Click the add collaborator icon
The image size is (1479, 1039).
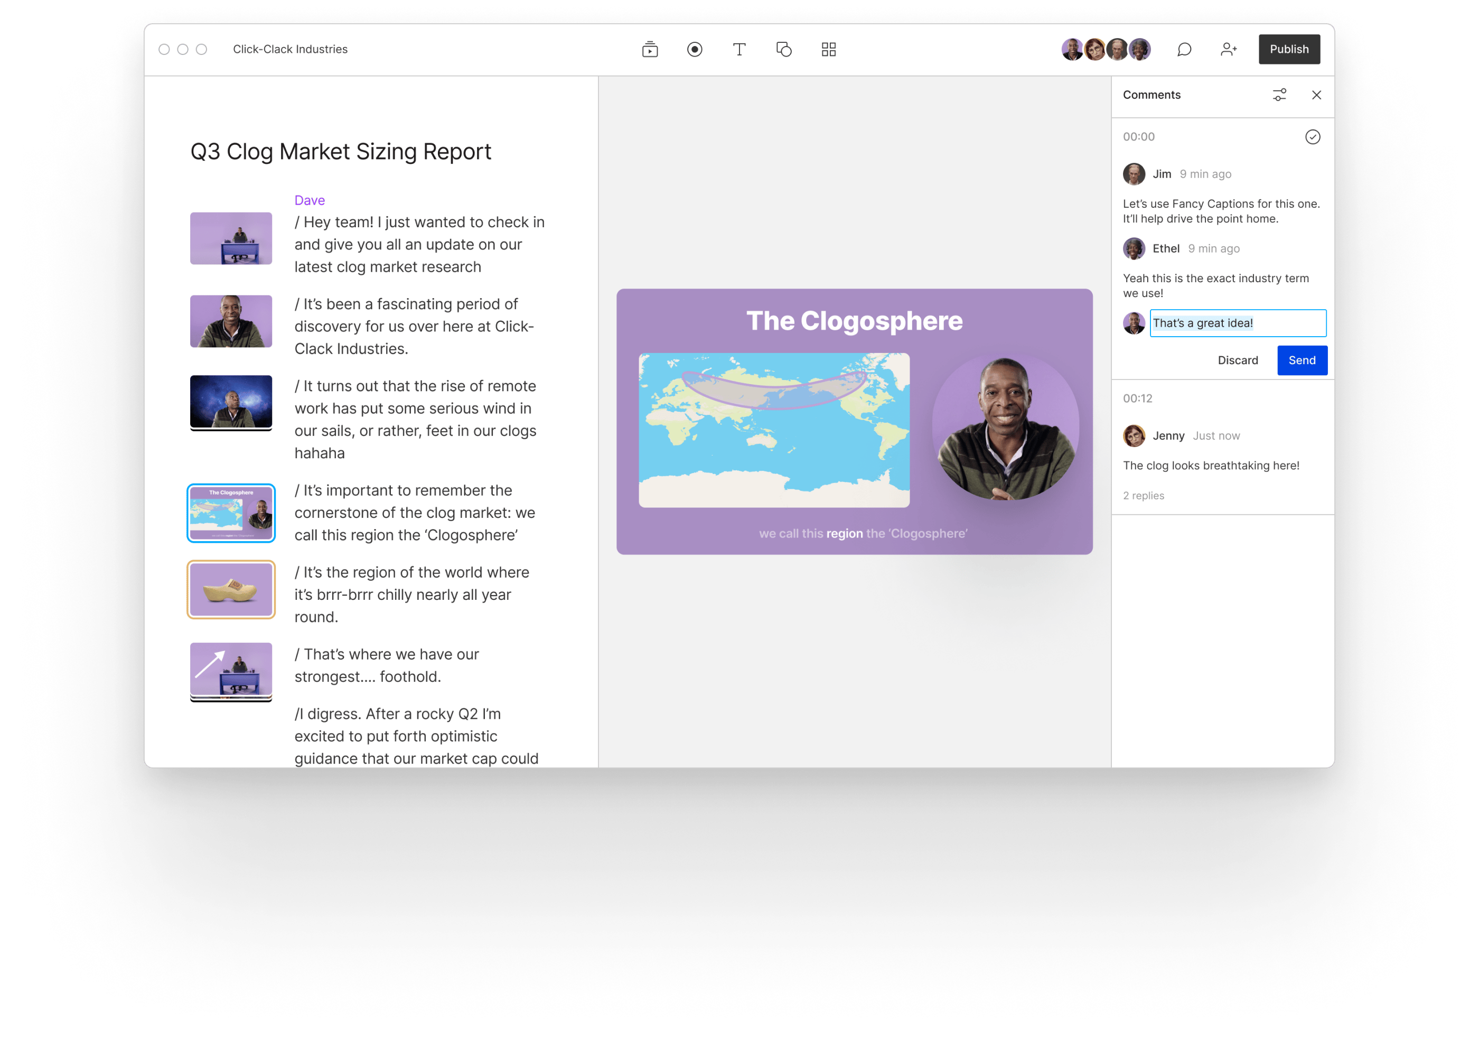pyautogui.click(x=1229, y=50)
